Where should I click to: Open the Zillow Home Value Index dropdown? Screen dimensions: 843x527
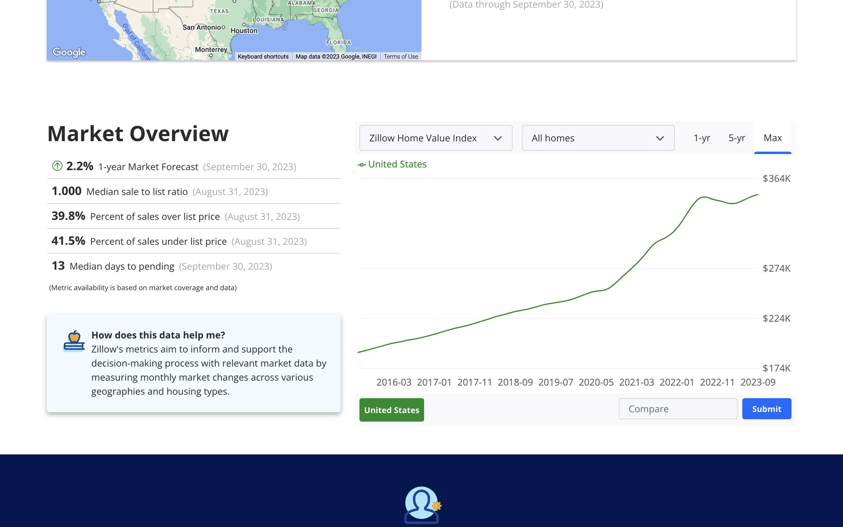pos(435,138)
